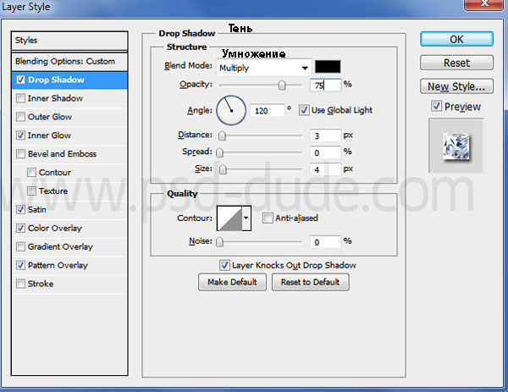Toggle Layer Knocks Out Drop Shadow
The height and width of the screenshot is (392, 508).
pos(224,265)
